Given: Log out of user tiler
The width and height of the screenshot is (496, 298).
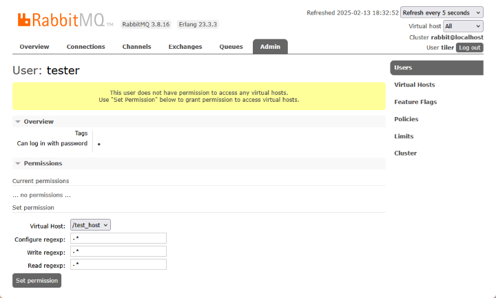Looking at the screenshot, I should (469, 47).
